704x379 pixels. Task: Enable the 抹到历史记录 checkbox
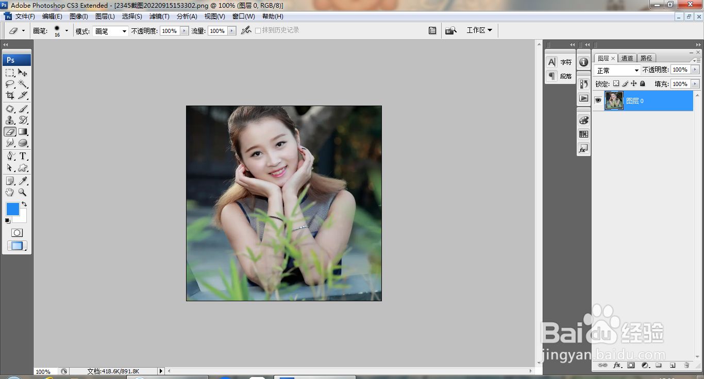[258, 31]
